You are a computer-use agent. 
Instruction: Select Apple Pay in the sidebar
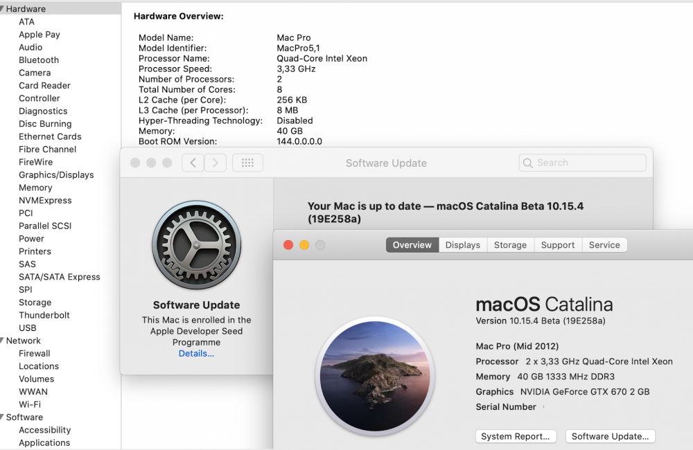pyautogui.click(x=40, y=35)
